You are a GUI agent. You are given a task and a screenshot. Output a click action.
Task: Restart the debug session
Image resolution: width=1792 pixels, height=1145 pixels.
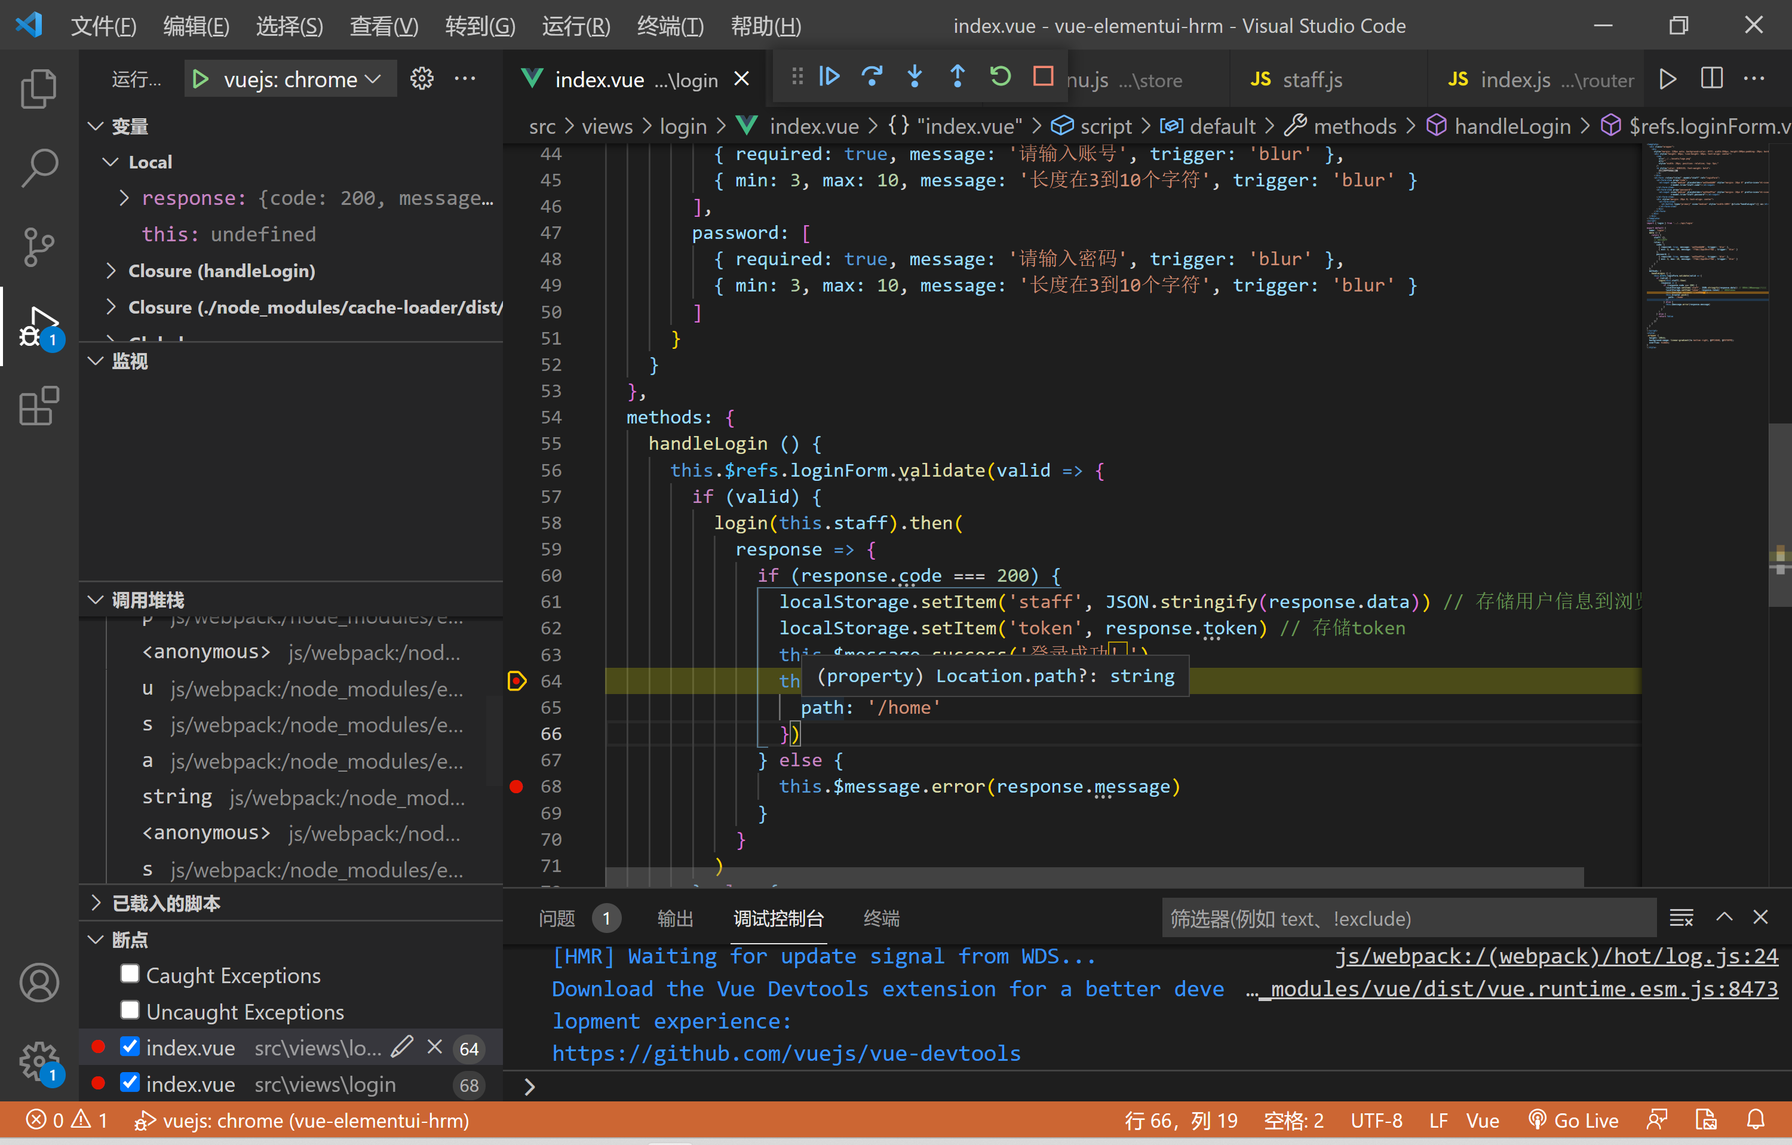pyautogui.click(x=1000, y=76)
